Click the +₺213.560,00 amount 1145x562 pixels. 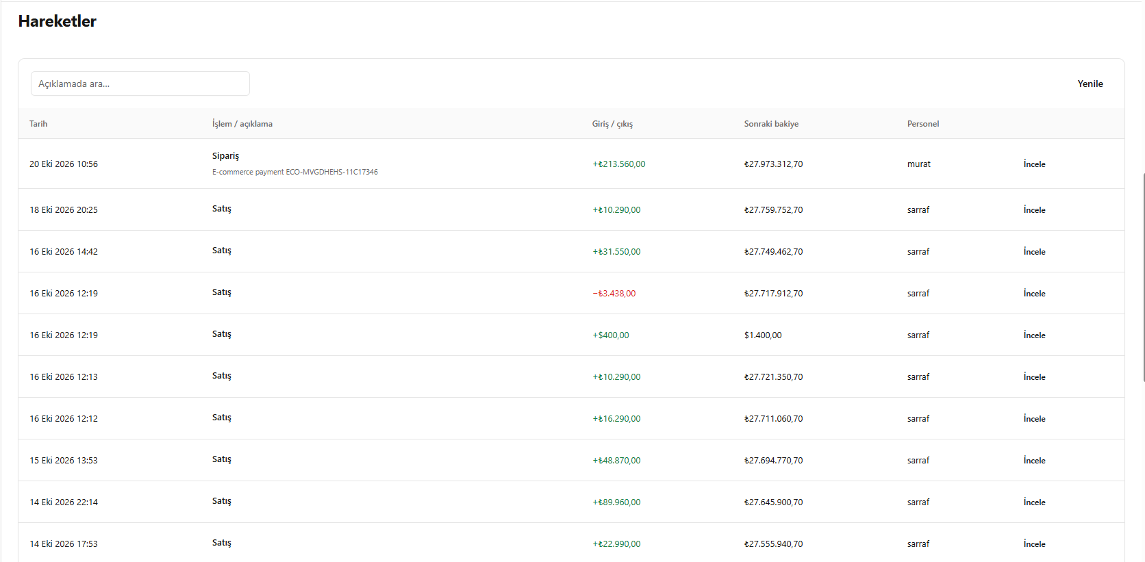[619, 164]
